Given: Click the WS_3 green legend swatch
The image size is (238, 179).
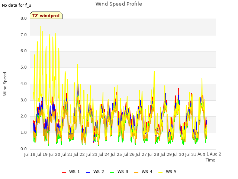Looking at the screenshot, I should pyautogui.click(x=112, y=172).
